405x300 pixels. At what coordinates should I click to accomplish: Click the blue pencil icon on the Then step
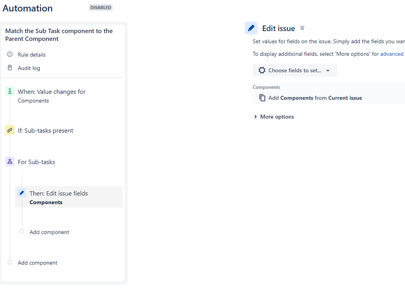(x=21, y=192)
